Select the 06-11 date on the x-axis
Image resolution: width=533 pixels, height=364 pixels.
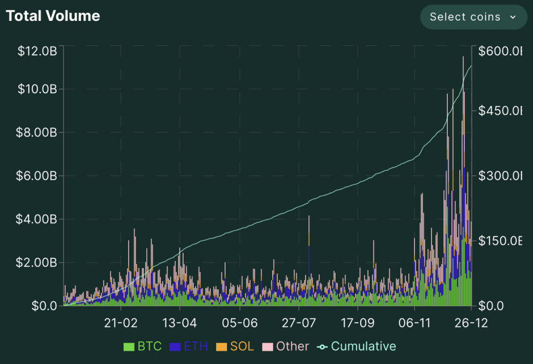point(414,323)
